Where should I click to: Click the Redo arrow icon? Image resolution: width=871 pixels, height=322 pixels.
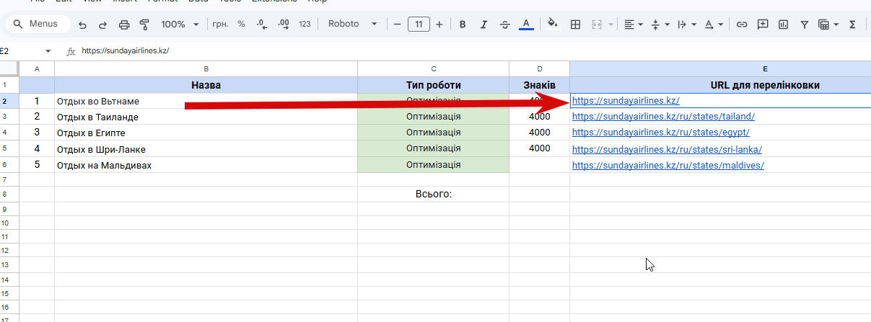[x=102, y=24]
